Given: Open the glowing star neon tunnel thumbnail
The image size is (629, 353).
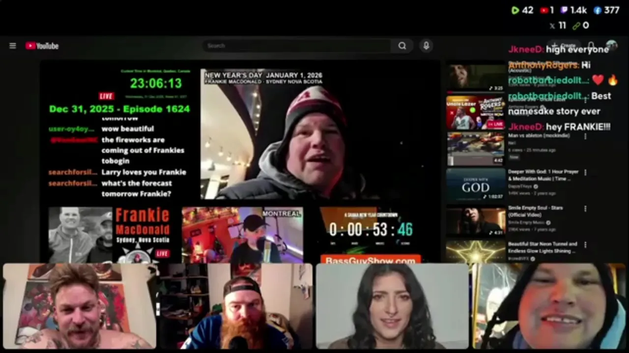Looking at the screenshot, I should pyautogui.click(x=475, y=252).
